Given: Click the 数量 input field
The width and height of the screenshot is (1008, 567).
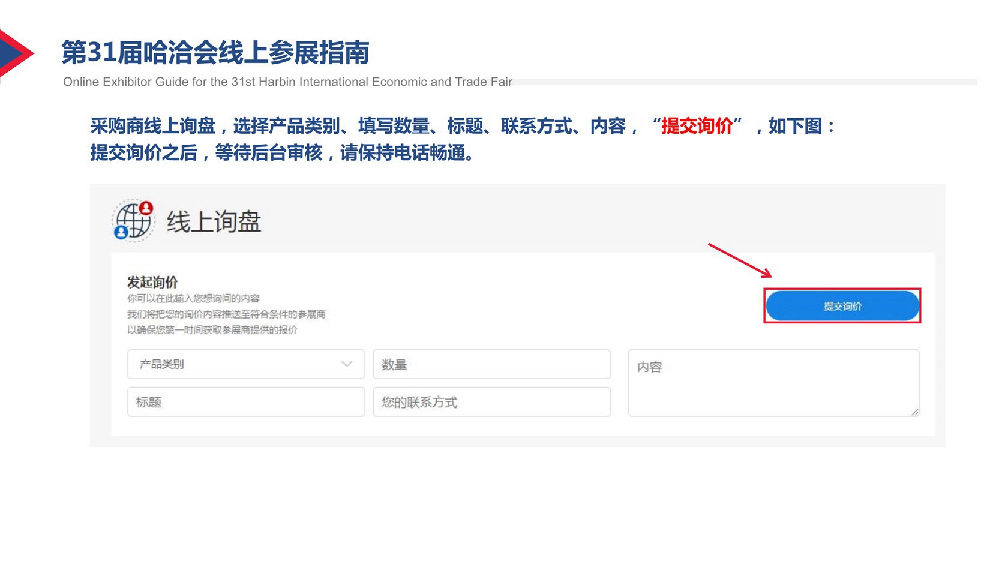Looking at the screenshot, I should (x=492, y=364).
